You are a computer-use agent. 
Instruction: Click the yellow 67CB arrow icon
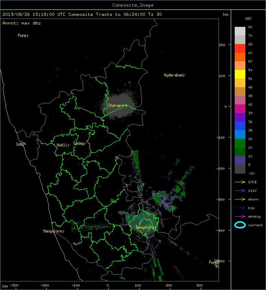point(240,182)
